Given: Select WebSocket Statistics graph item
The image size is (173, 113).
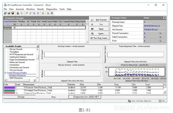Looking at the screenshot, I should pos(18,57).
